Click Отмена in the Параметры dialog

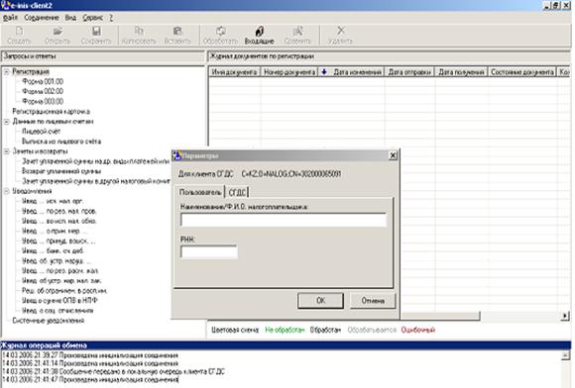373,301
